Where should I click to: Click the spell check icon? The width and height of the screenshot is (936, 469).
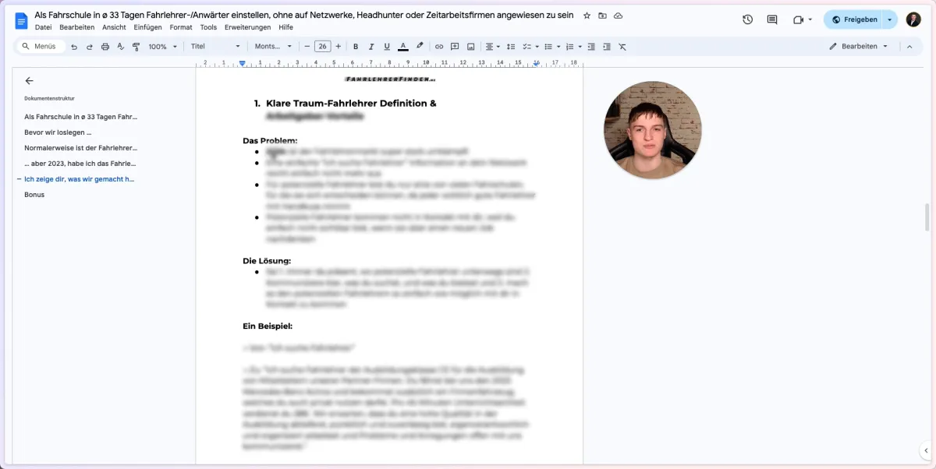pyautogui.click(x=121, y=47)
